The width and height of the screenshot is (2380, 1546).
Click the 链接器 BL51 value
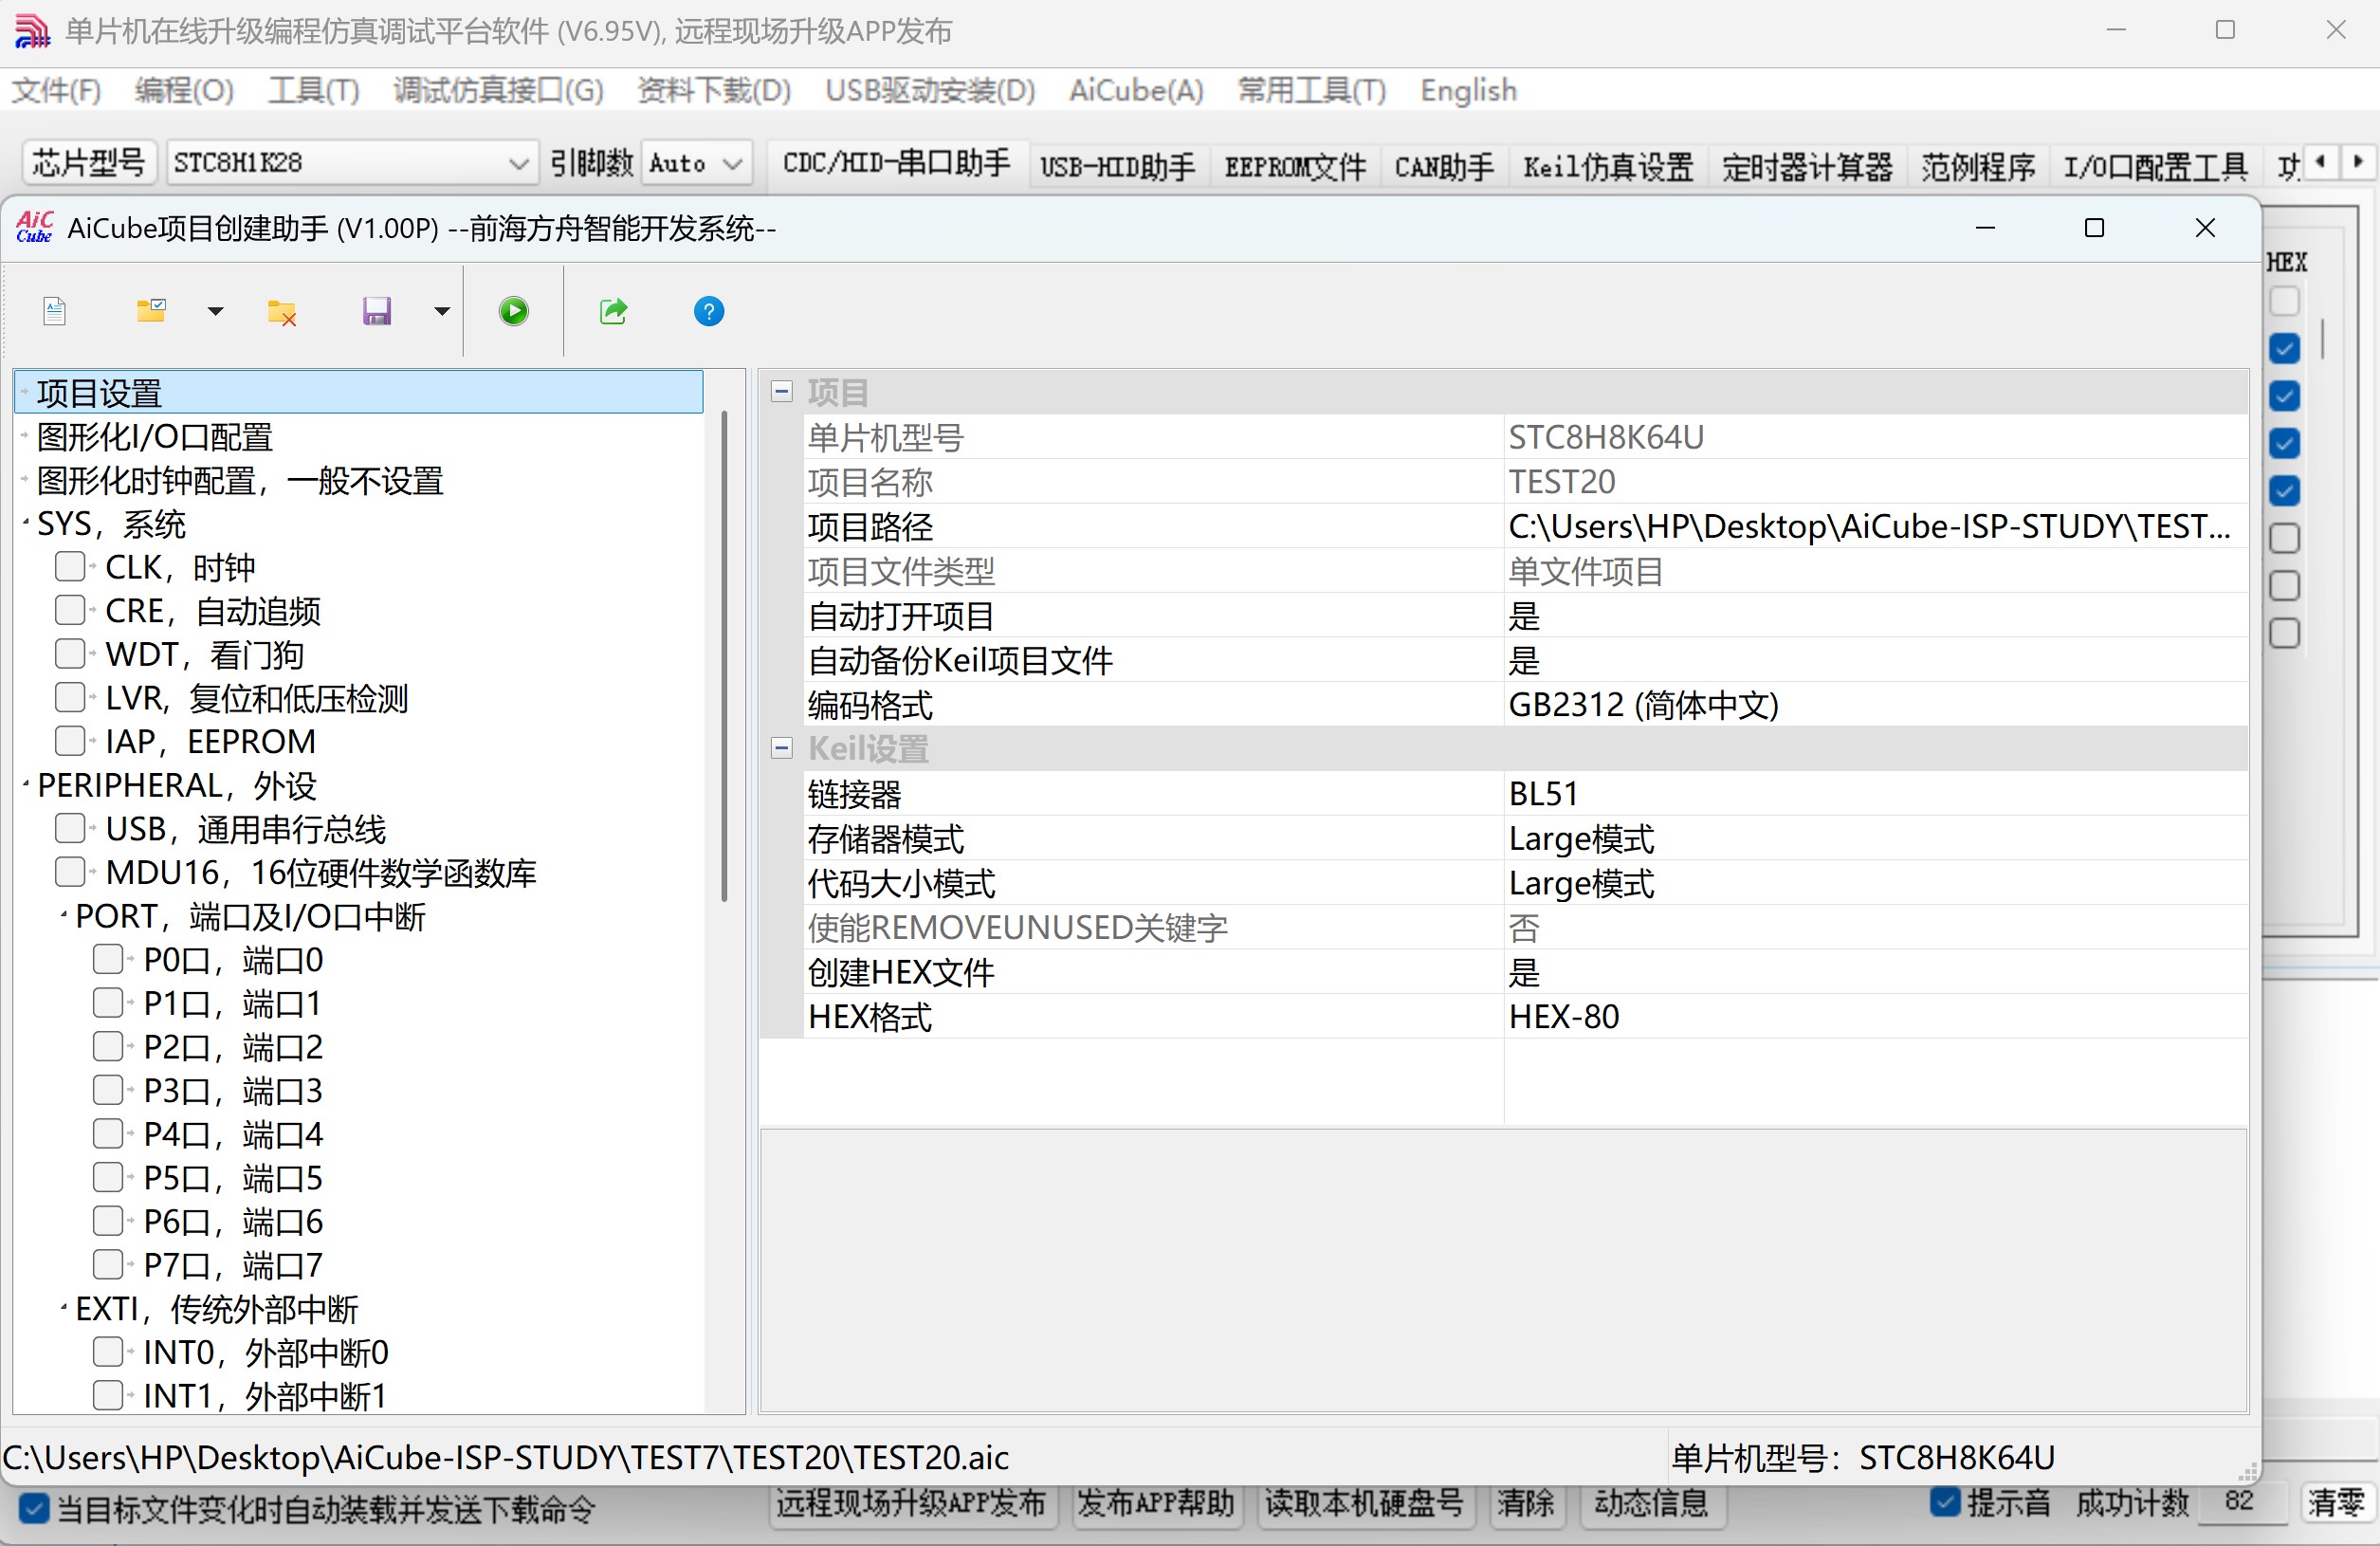[1874, 793]
